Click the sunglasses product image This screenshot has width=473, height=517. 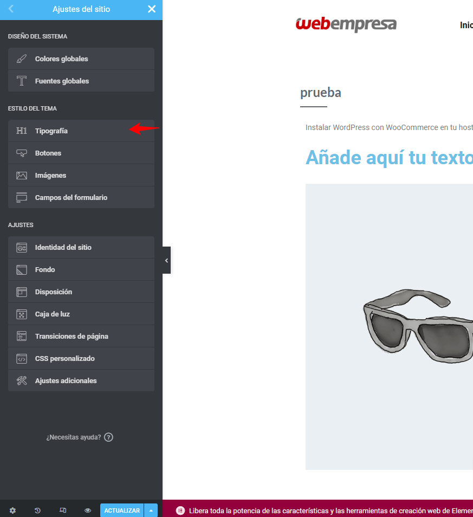[389, 326]
